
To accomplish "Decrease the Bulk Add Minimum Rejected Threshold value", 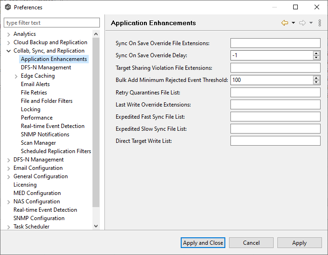I will 316,82.
